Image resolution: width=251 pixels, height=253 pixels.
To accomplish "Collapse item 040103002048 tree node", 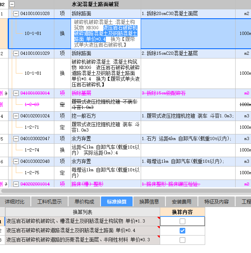I will click(x=16, y=162).
